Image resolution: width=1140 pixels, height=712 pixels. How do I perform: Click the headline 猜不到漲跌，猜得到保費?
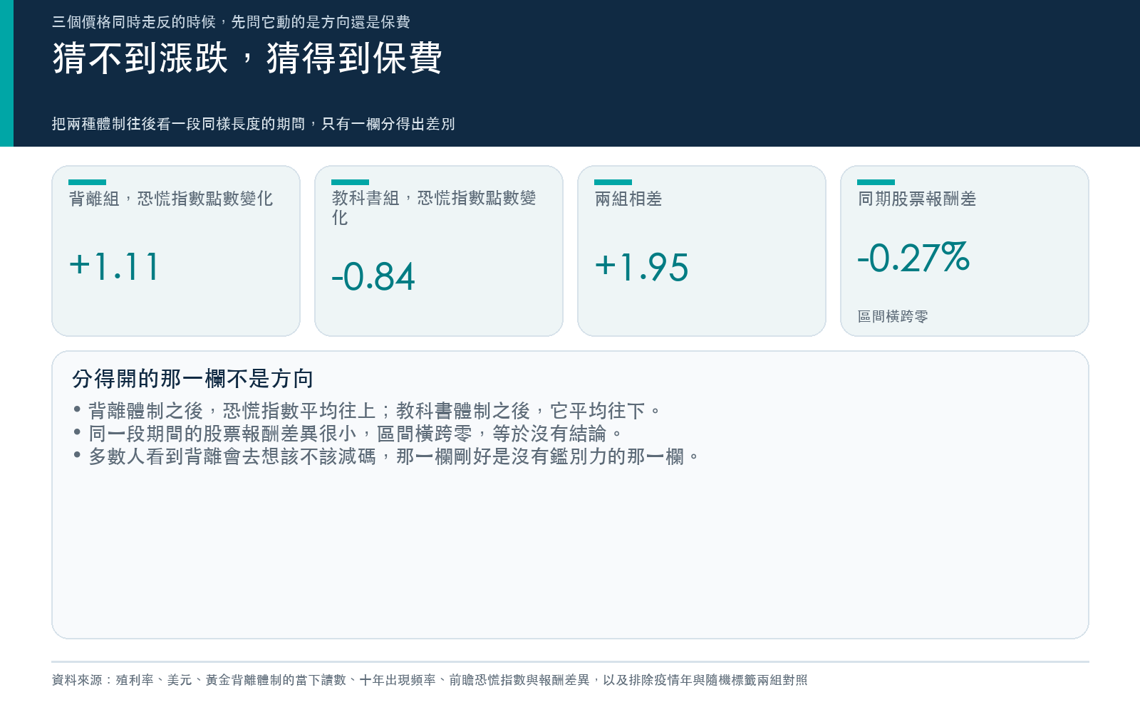tap(247, 58)
